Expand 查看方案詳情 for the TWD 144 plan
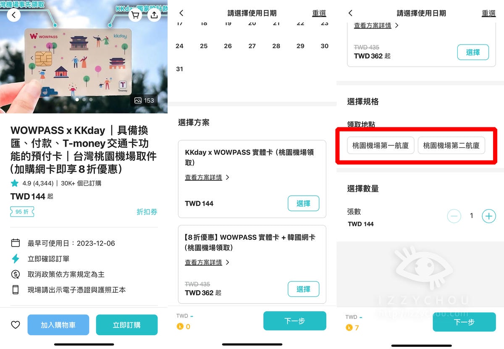The width and height of the screenshot is (504, 349). (x=207, y=178)
